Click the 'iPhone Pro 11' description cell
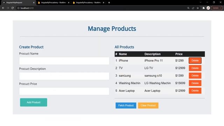 [153, 61]
